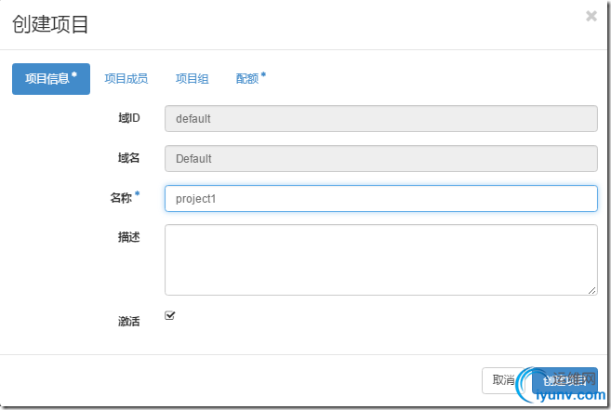
Task: Close the 创建项目 dialog with the X
Action: click(591, 16)
